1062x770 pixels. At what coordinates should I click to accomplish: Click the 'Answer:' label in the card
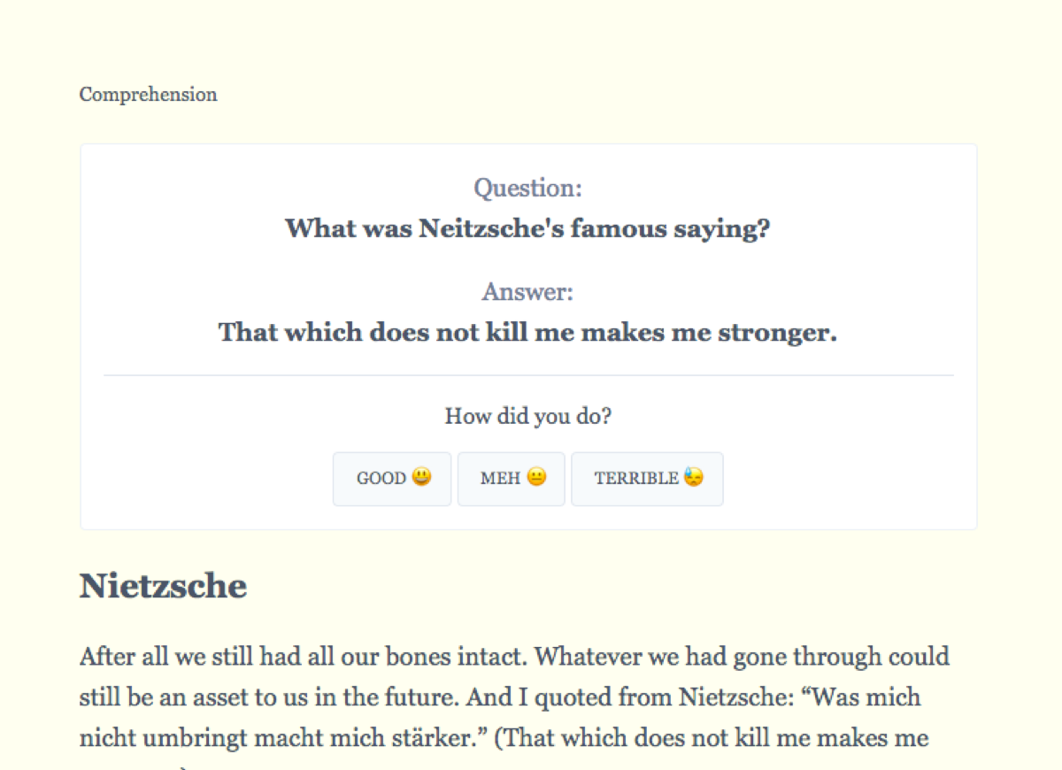tap(528, 291)
